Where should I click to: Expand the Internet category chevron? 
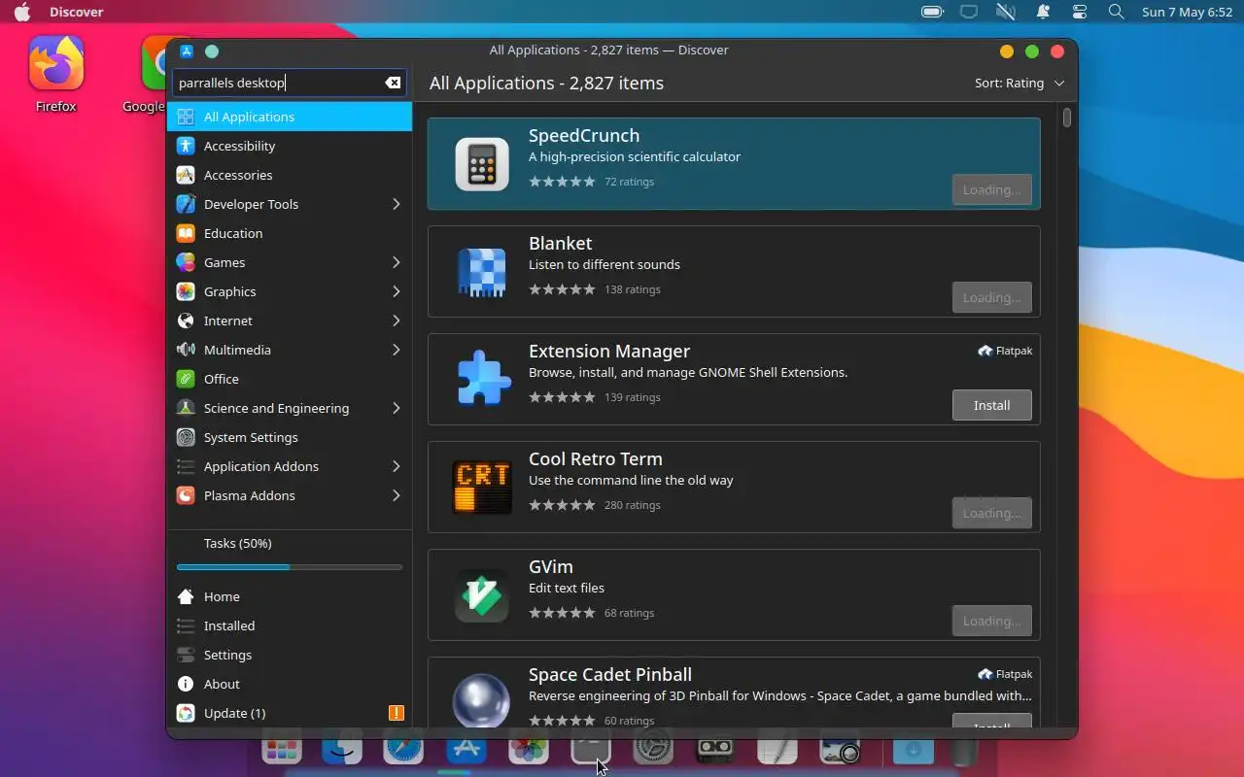click(396, 321)
